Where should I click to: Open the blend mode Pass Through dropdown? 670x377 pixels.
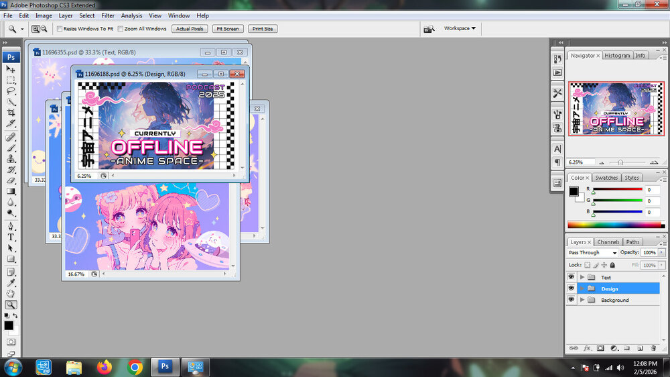tap(592, 252)
